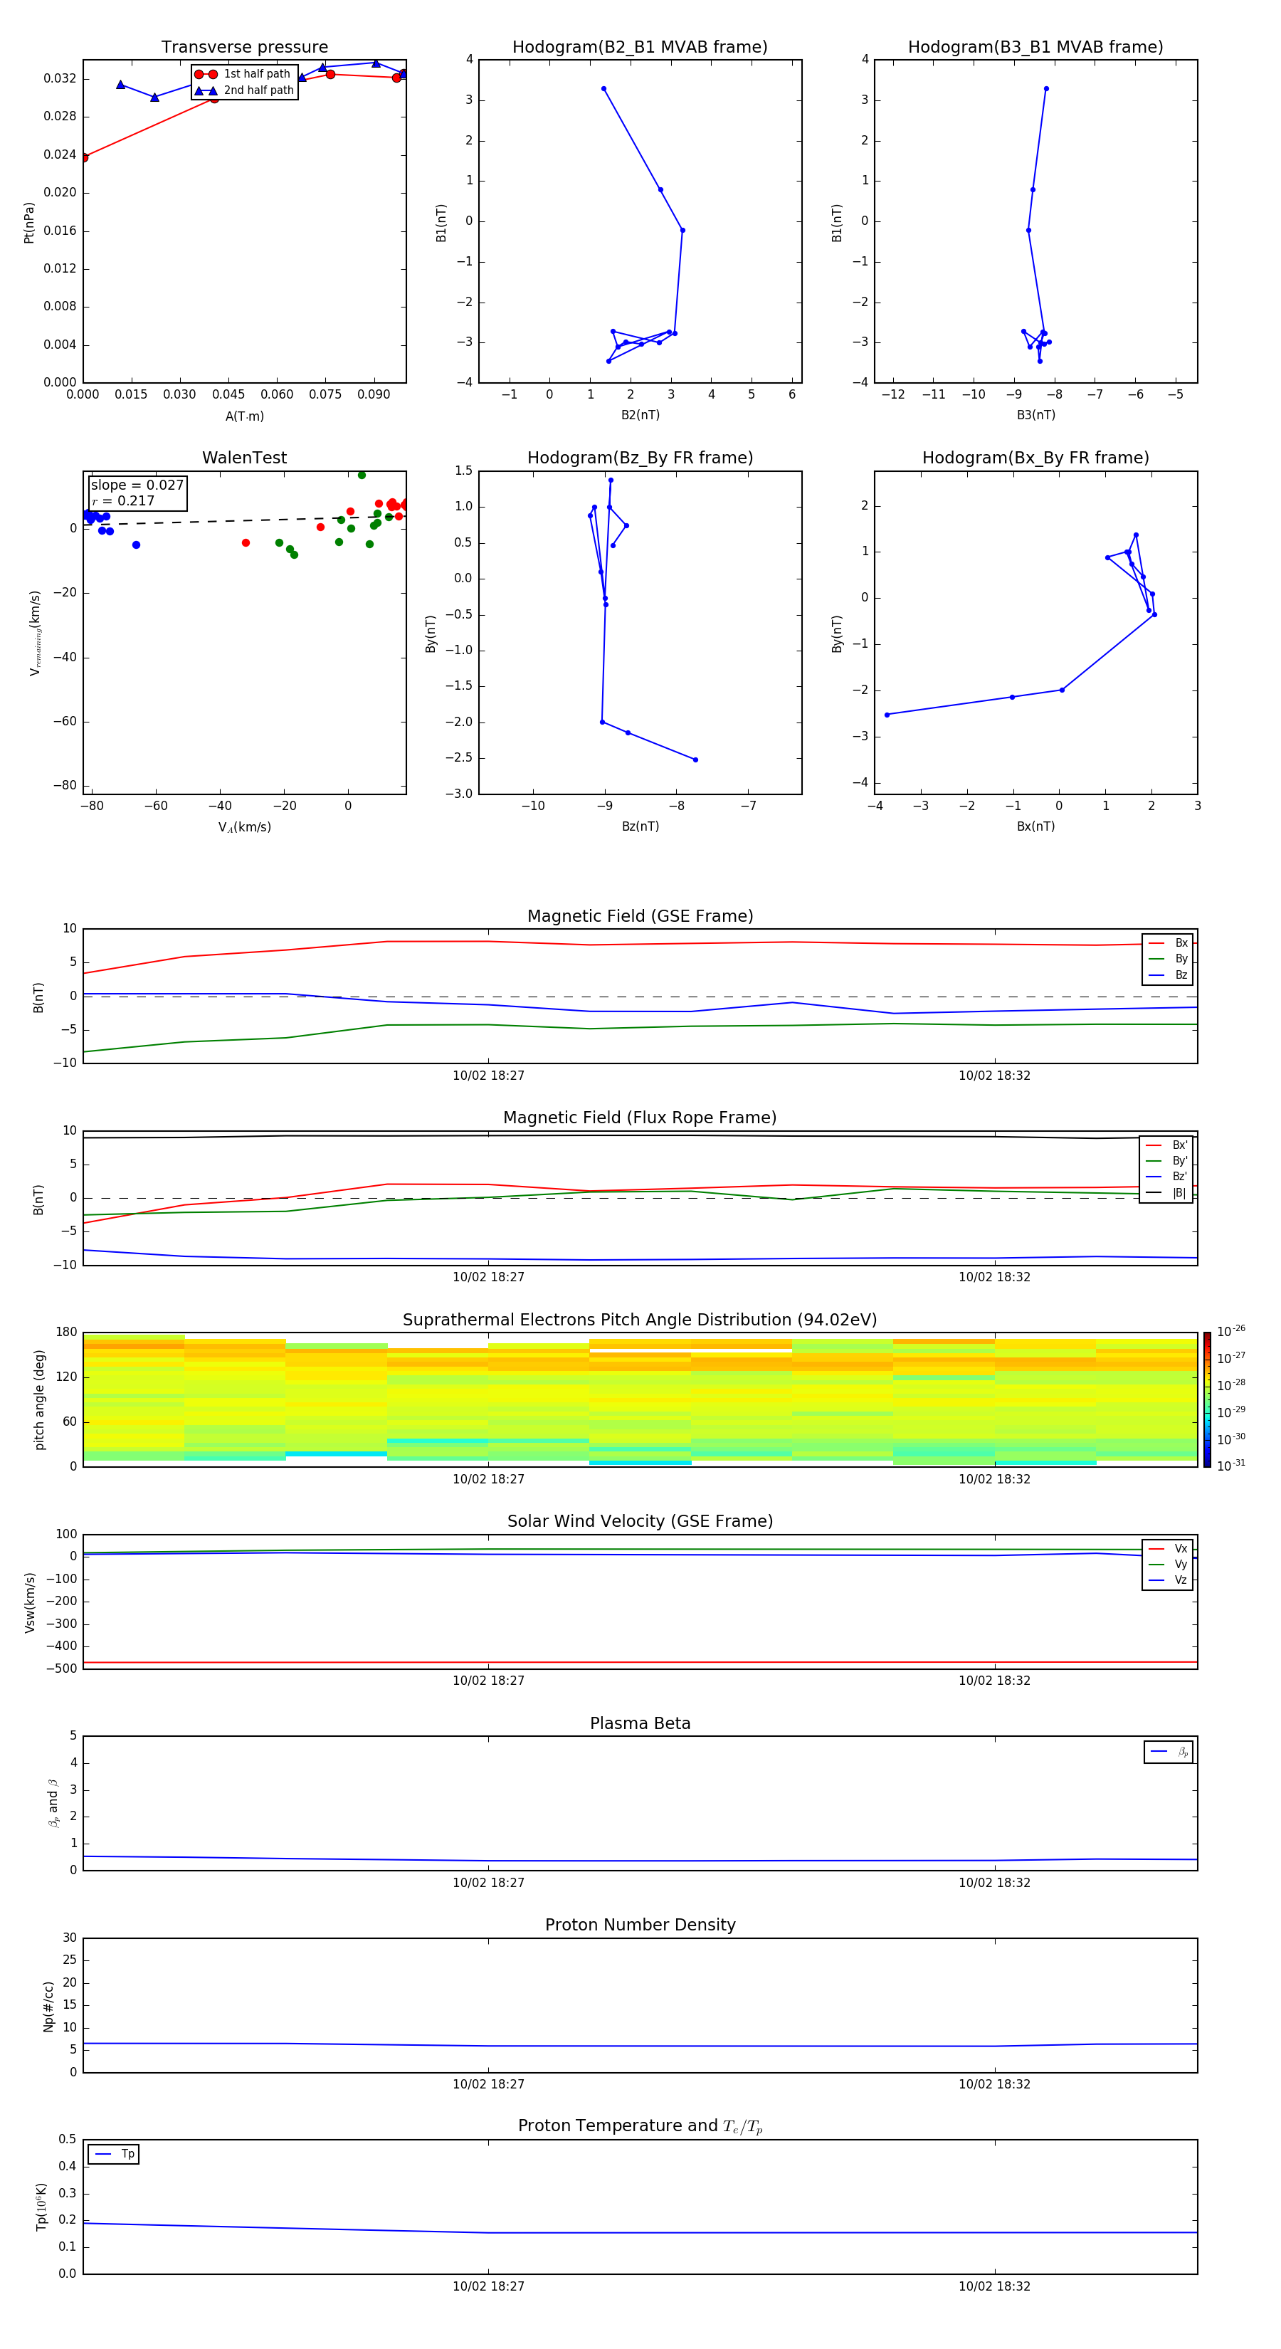Click the 'Hodogram(B2_B1 MVAB frame)' title
Image resolution: width=1281 pixels, height=2349 pixels.
(x=640, y=48)
